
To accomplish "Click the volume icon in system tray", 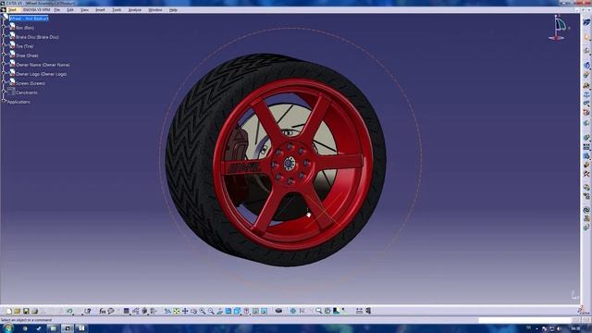I will pos(559,329).
